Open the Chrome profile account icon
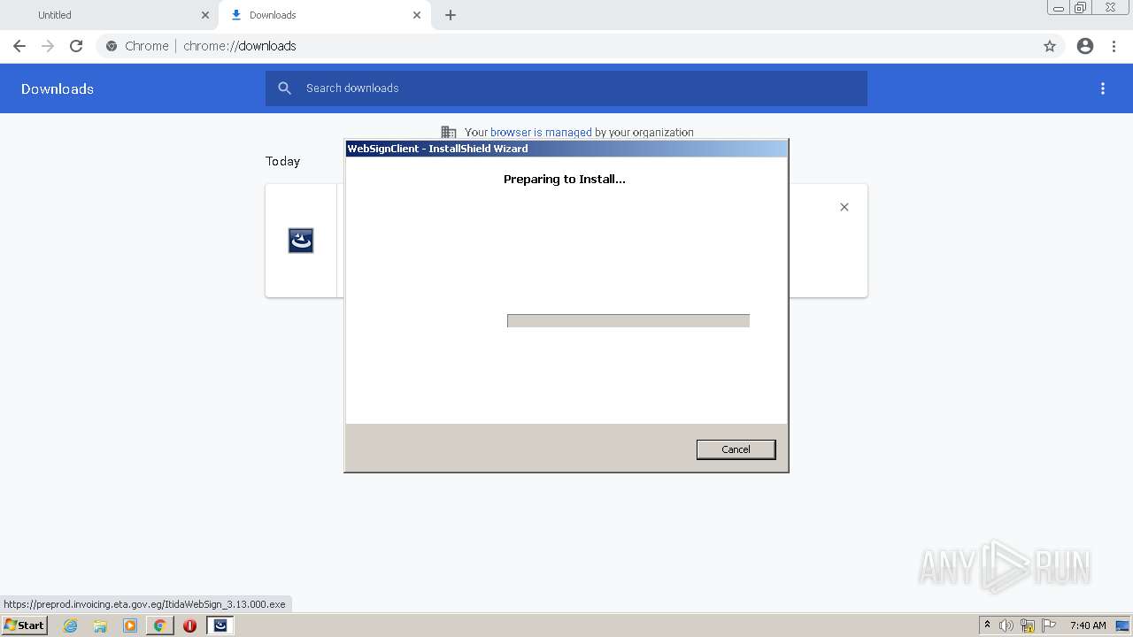Image resolution: width=1133 pixels, height=637 pixels. (x=1085, y=46)
